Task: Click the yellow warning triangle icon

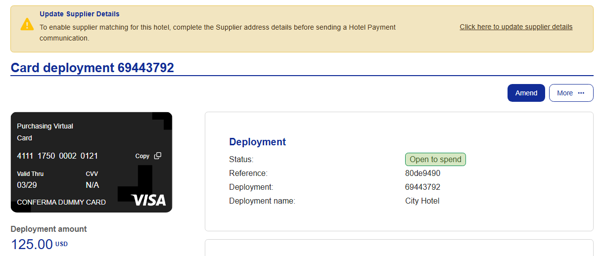Action: coord(27,24)
